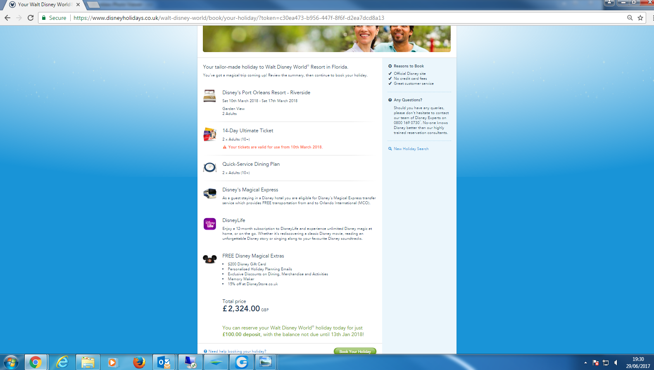The height and width of the screenshot is (370, 654).
Task: Show hidden system tray icons
Action: click(x=585, y=363)
